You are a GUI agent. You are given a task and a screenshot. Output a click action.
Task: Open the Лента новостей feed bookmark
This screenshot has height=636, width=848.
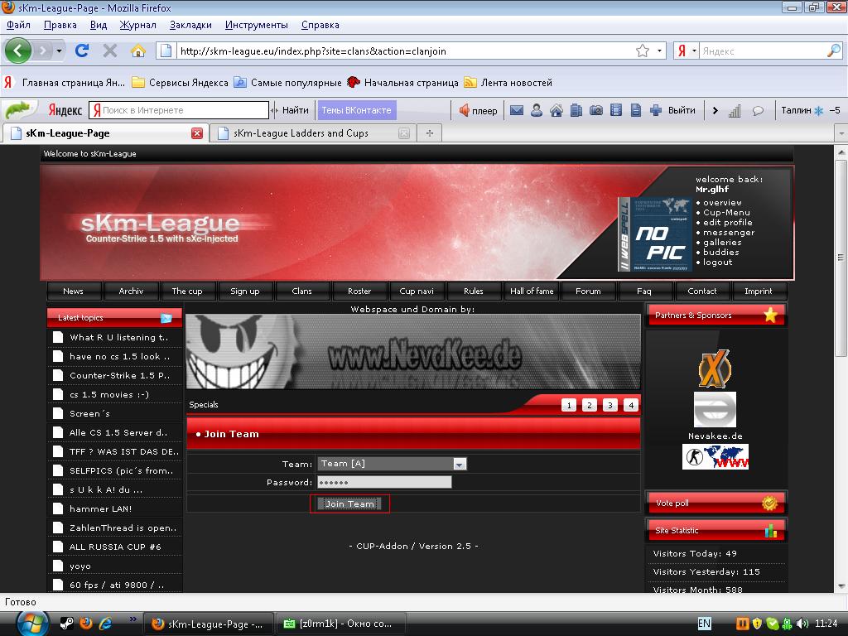(x=508, y=83)
